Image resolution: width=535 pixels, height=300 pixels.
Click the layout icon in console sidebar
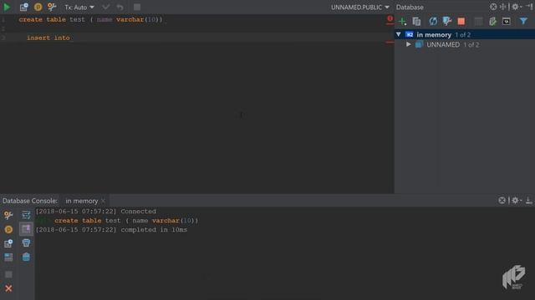[8, 257]
